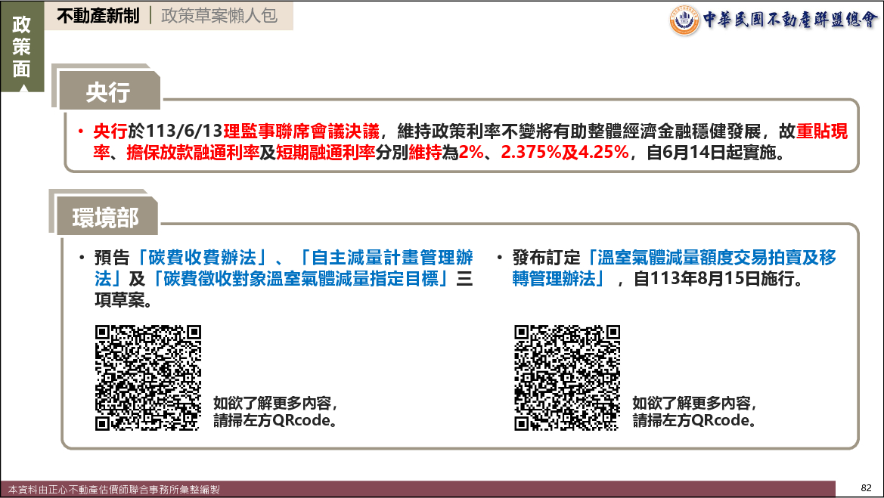Select the 不動產新制 header tab
Viewport: 884px width, 498px height.
pos(98,16)
